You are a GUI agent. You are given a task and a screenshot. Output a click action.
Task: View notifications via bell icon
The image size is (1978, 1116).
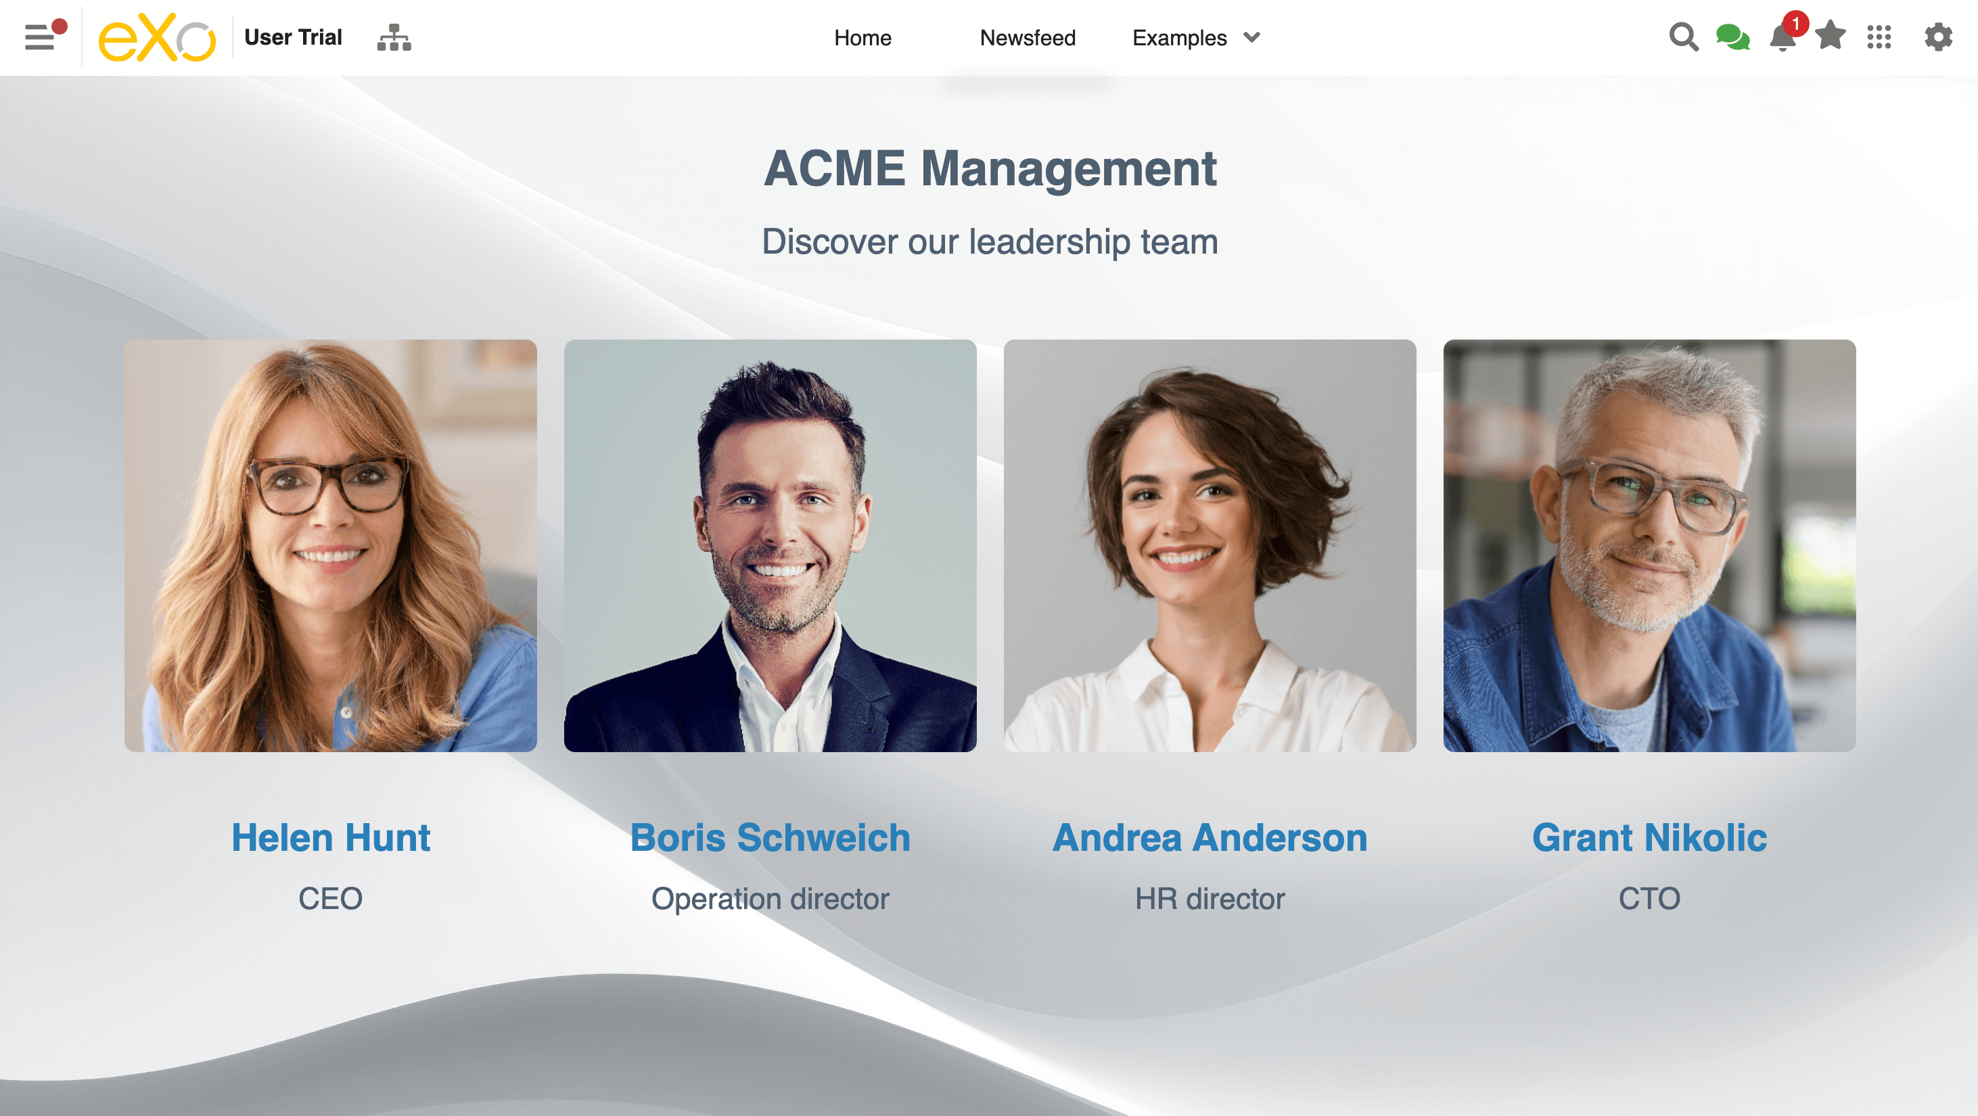[1782, 37]
